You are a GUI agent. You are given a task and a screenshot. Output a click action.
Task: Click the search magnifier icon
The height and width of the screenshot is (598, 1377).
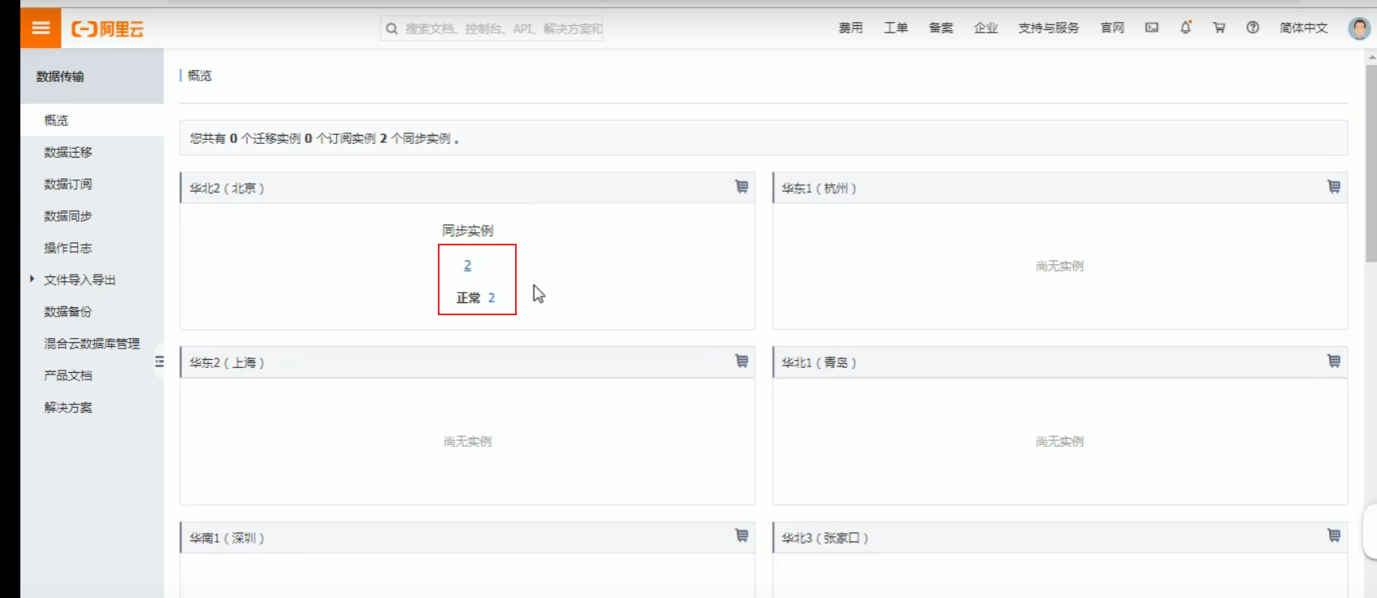tap(392, 28)
